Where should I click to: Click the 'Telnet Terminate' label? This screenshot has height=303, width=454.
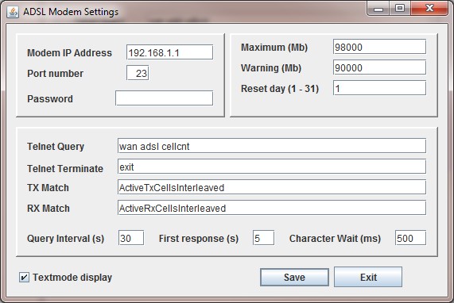coord(65,168)
